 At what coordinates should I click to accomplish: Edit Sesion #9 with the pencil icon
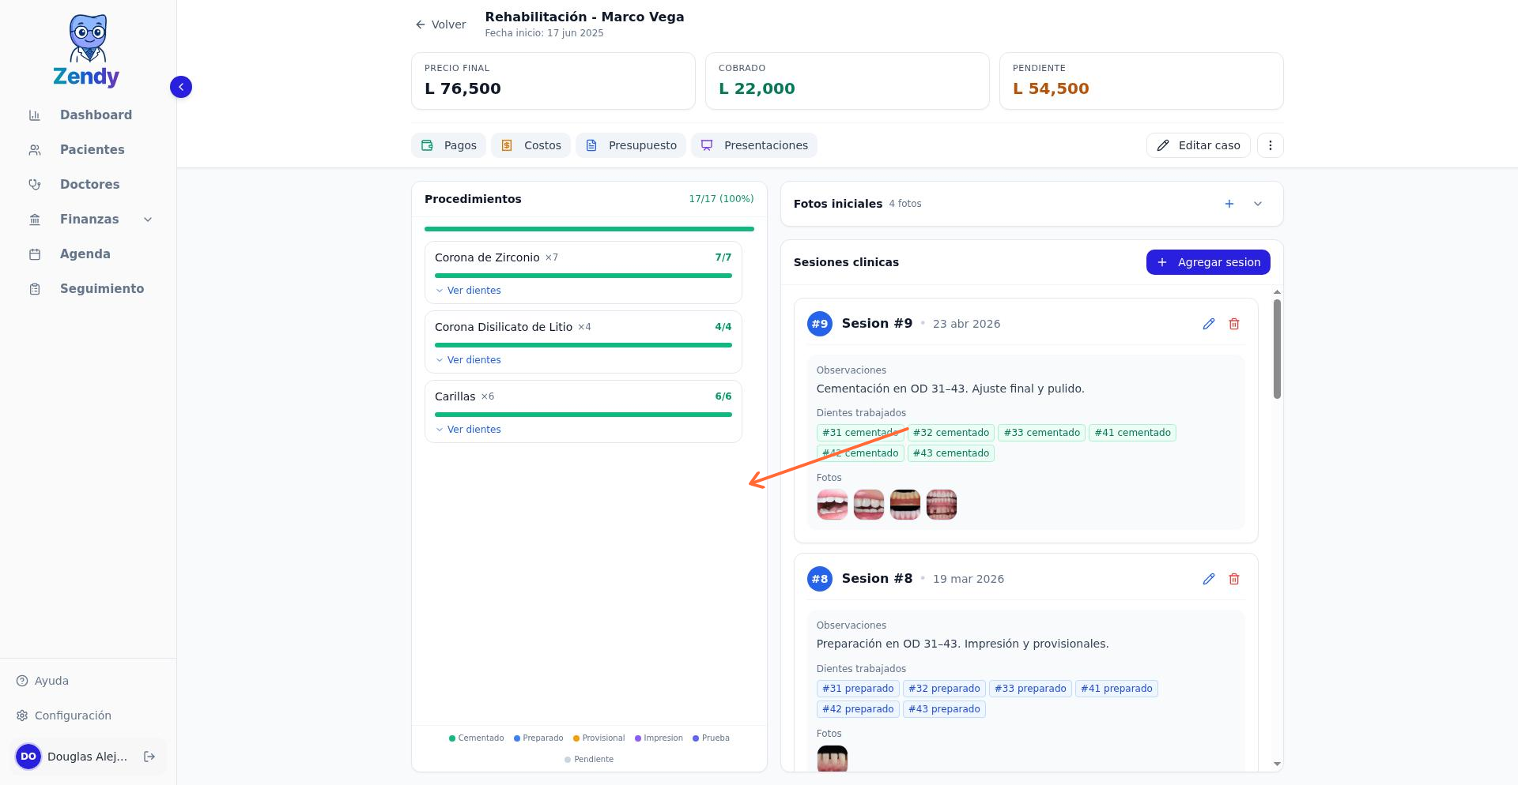[1208, 324]
